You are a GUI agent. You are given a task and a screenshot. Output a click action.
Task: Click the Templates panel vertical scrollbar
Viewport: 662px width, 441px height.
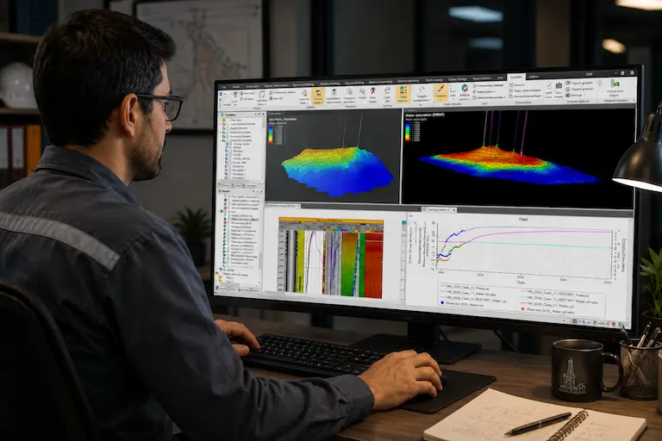pos(263,147)
